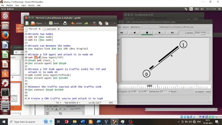The width and height of the screenshot is (222, 125).
Task: Click the nam timeline position marker
Action: click(x=150, y=86)
